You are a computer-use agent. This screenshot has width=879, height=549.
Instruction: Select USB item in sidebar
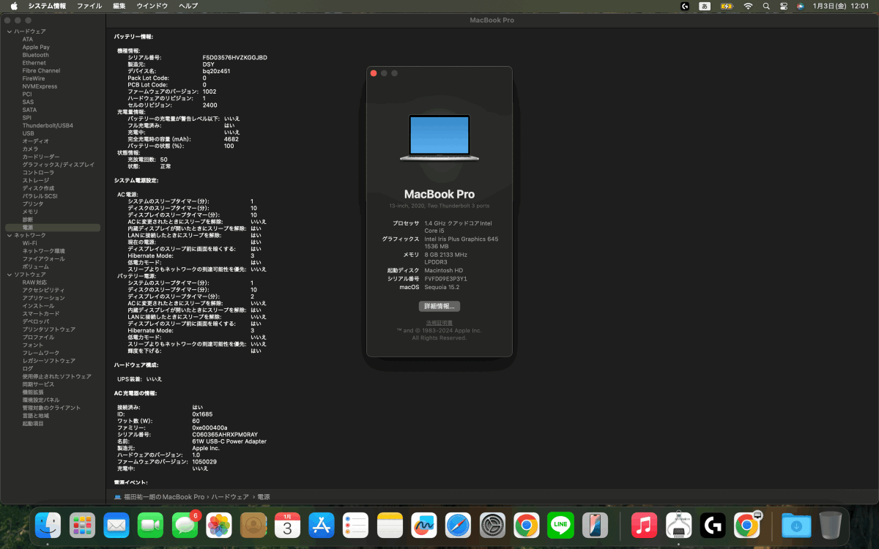[28, 133]
